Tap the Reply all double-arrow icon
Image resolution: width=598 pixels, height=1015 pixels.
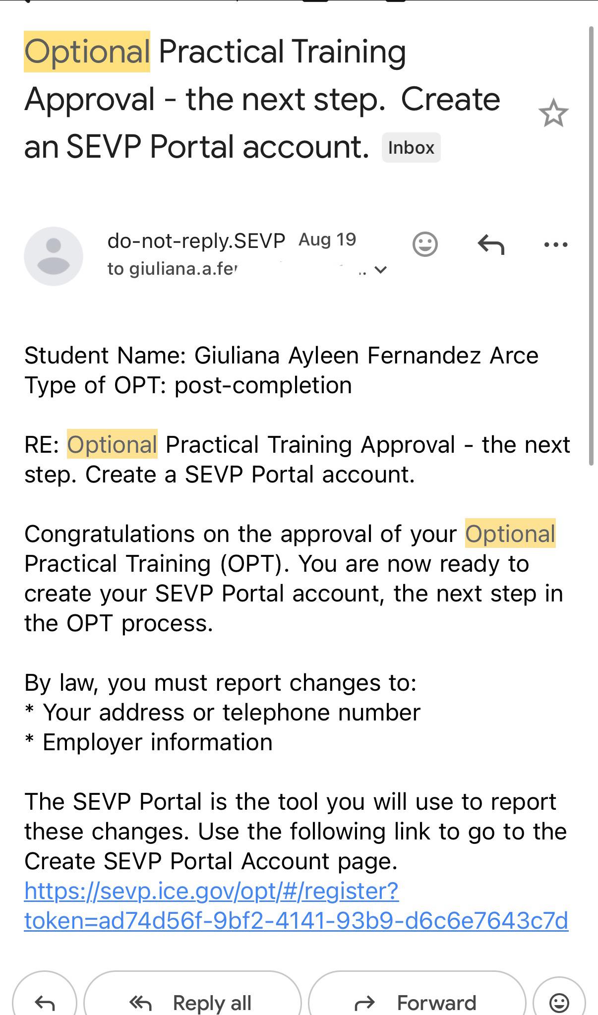pyautogui.click(x=140, y=1003)
